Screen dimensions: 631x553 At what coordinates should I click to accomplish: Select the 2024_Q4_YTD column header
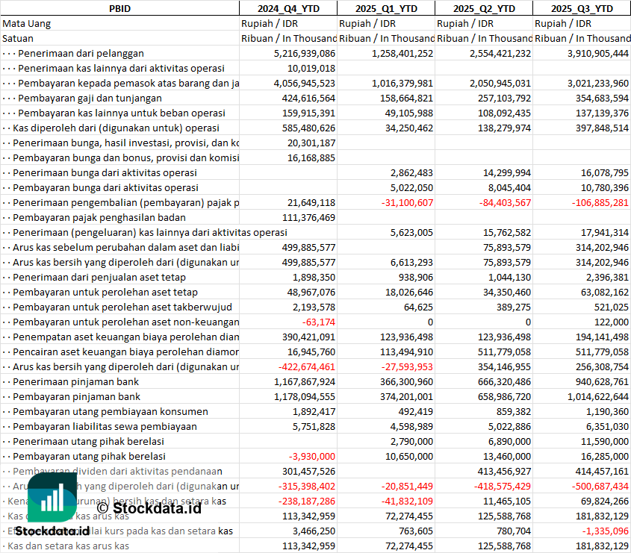click(288, 8)
